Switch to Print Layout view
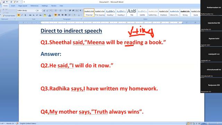 tap(188, 124)
